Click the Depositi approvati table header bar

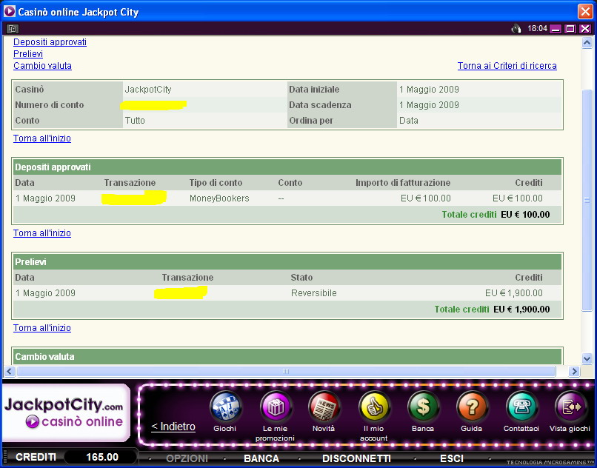click(x=287, y=167)
